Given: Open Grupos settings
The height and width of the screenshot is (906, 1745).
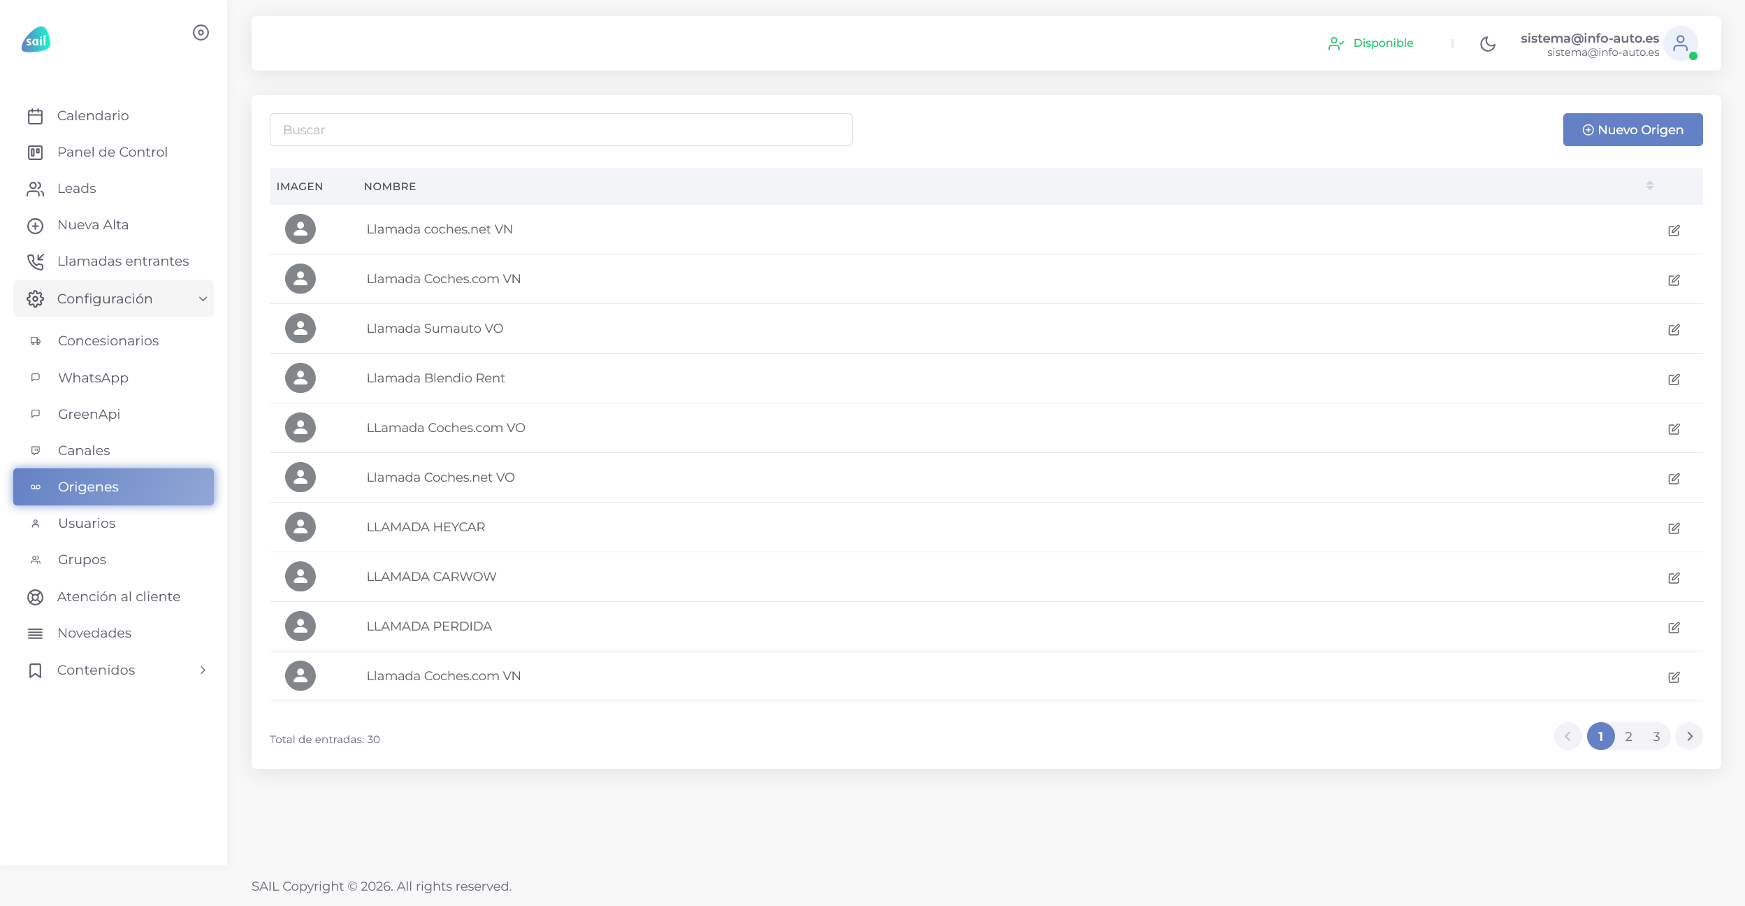Looking at the screenshot, I should point(113,559).
